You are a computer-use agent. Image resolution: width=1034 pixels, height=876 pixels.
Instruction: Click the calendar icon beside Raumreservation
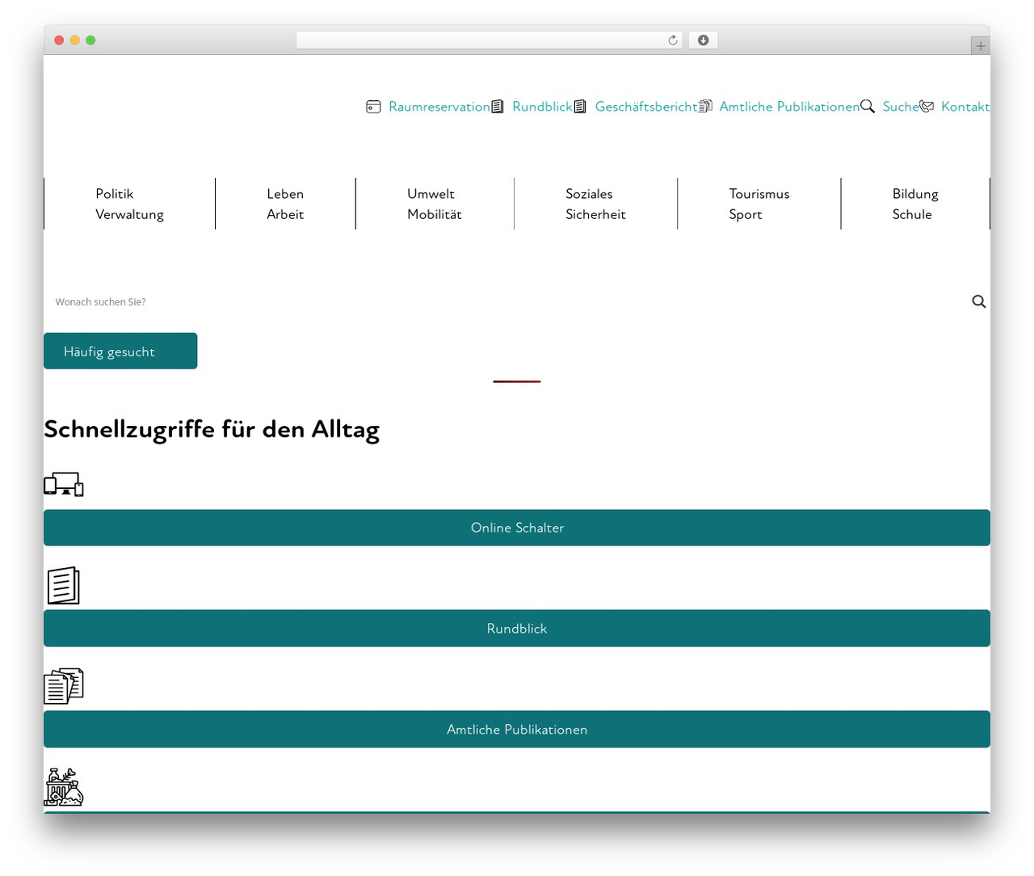(373, 107)
